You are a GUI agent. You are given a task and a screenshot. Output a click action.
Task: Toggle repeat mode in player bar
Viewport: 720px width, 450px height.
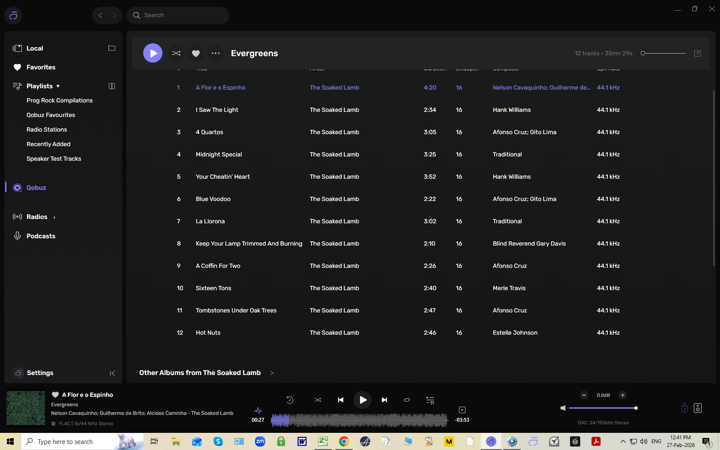click(407, 400)
